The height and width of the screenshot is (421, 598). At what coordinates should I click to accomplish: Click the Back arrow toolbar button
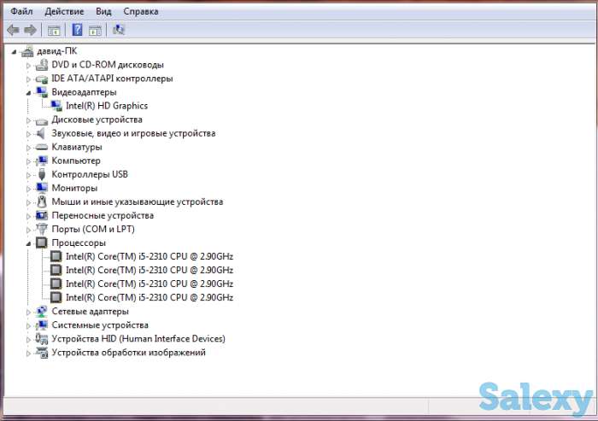pos(12,30)
